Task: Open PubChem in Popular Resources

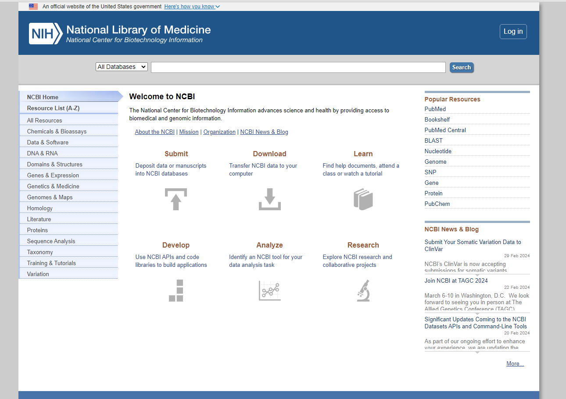Action: (x=437, y=204)
